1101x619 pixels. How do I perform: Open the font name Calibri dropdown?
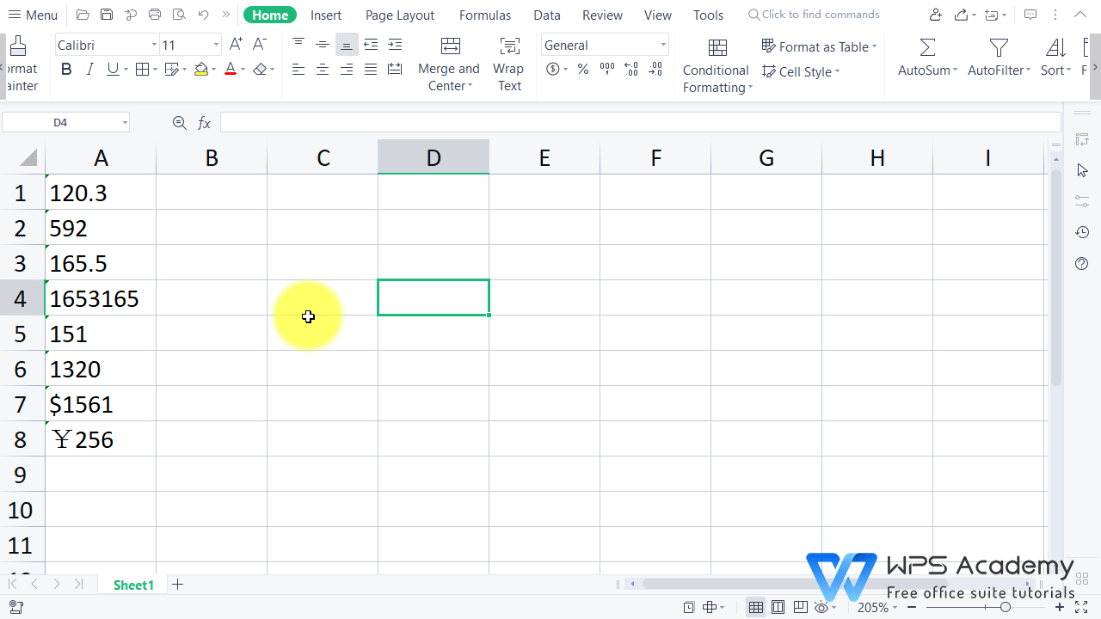pos(154,45)
